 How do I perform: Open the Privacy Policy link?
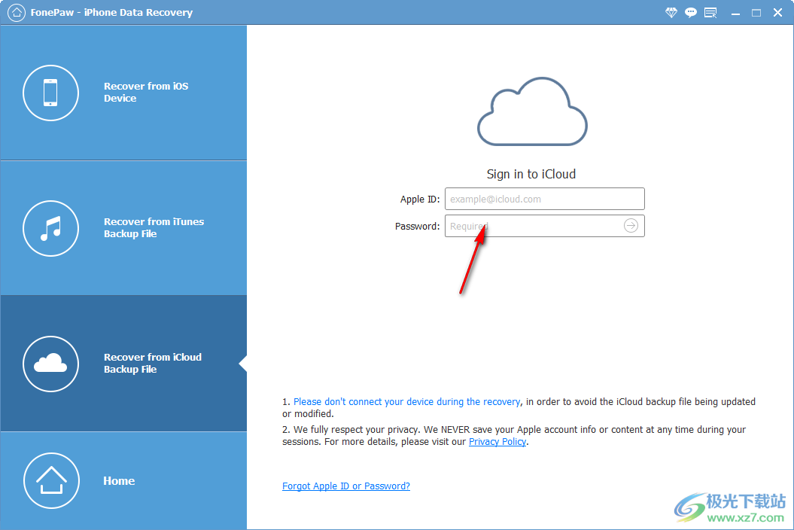(497, 442)
